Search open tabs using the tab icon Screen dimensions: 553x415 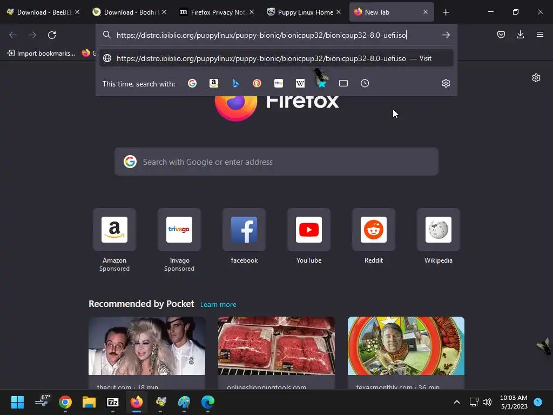tap(343, 83)
